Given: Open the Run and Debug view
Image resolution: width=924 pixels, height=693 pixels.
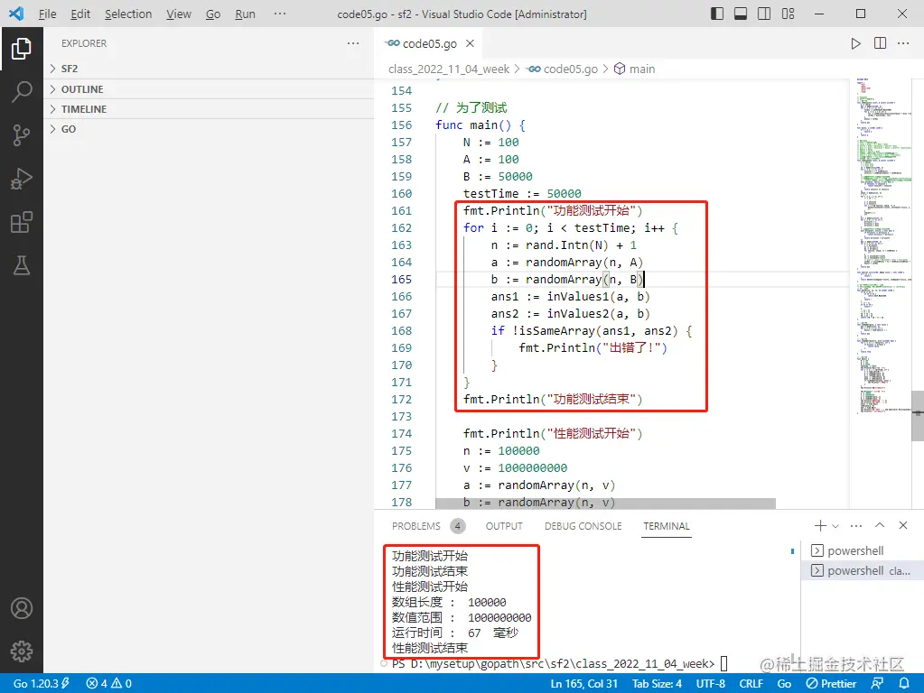Looking at the screenshot, I should 21,179.
